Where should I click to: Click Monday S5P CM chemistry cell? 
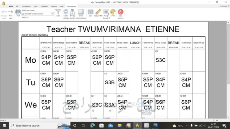[72, 60]
